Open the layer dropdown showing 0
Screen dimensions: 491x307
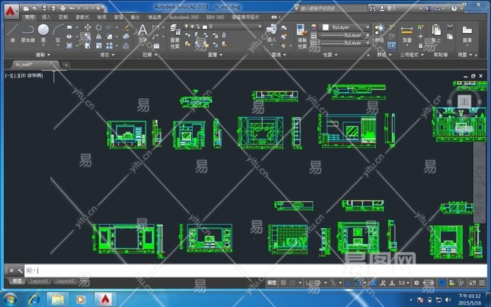(x=223, y=26)
